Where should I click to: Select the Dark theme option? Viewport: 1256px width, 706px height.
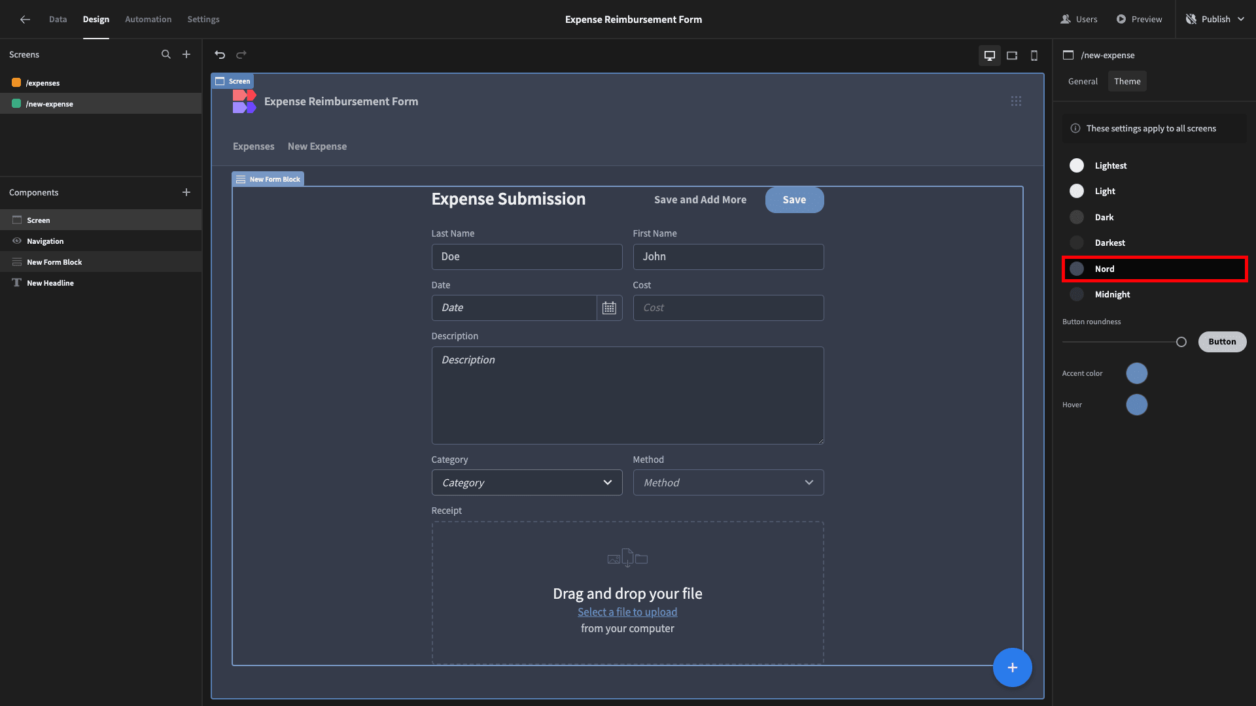(1155, 217)
